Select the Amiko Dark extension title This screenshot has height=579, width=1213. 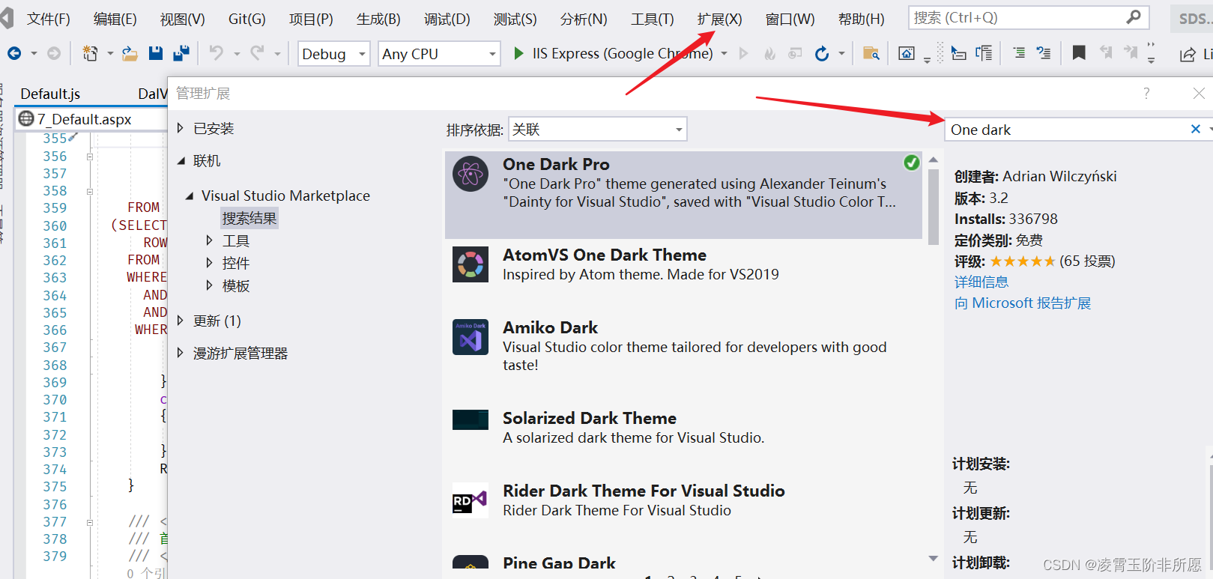(551, 327)
